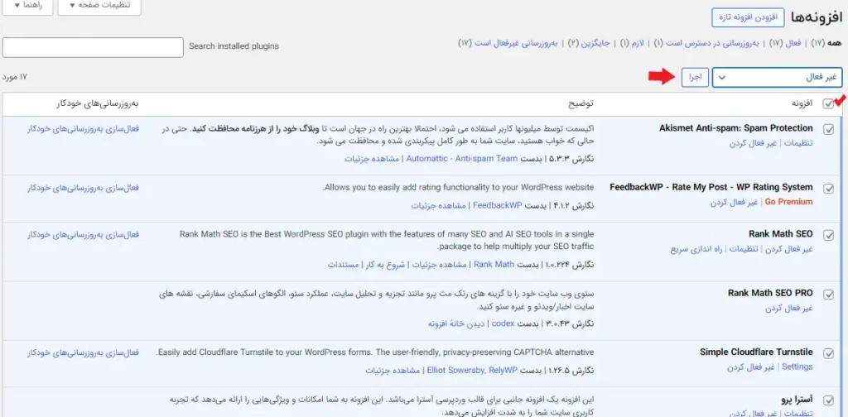Open the FeedbackWP author link
The width and height of the screenshot is (848, 417).
(x=498, y=205)
